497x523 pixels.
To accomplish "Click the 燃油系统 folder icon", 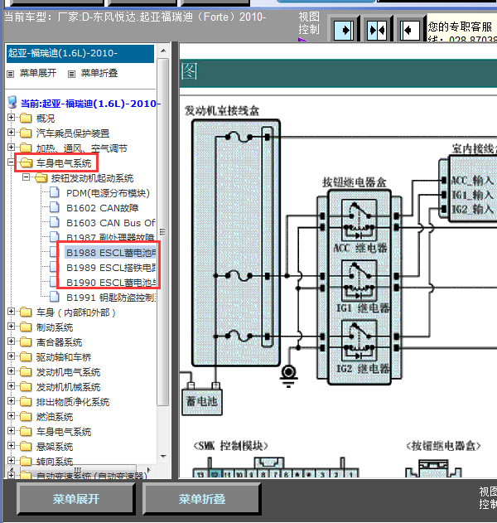I will [x=26, y=417].
